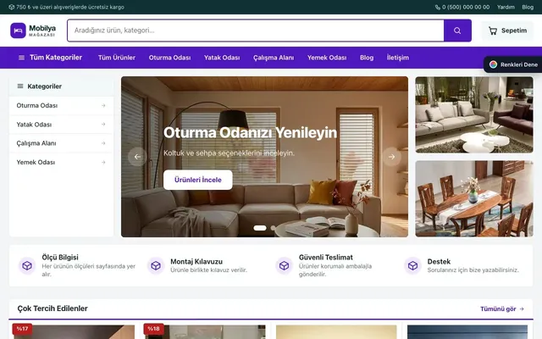Image resolution: width=542 pixels, height=339 pixels.
Task: Select the first slider pagination dot
Action: tap(260, 228)
